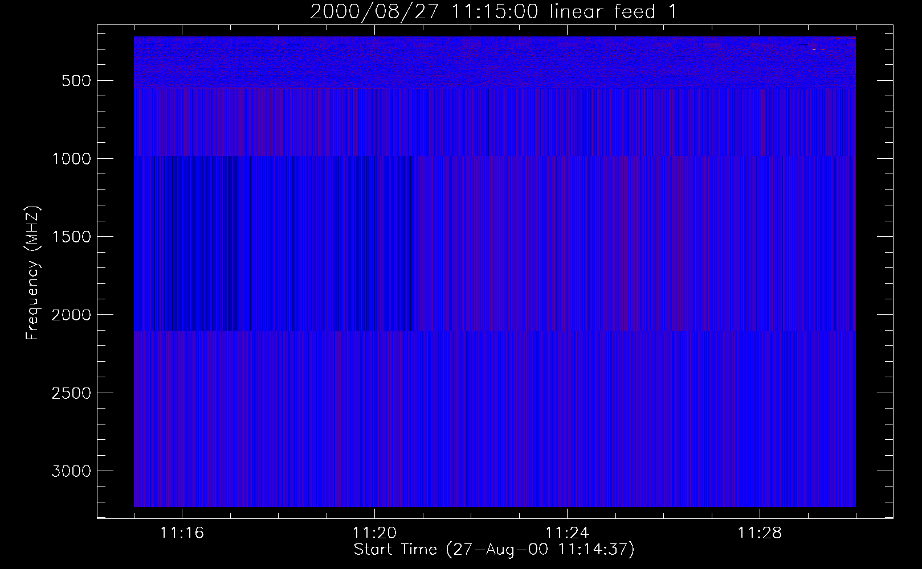Click the 2000 frequency tick label
This screenshot has height=569, width=922.
[71, 315]
